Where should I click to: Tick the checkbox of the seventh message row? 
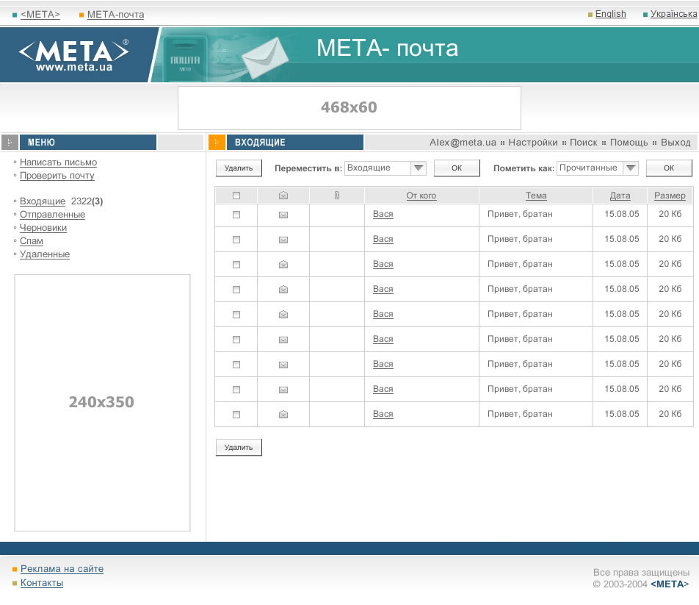(x=236, y=365)
